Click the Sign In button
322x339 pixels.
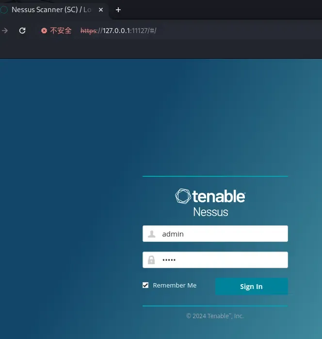[251, 287]
